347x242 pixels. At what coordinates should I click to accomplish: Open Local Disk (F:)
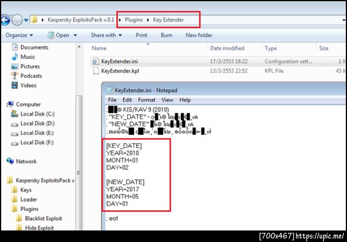[x=37, y=142]
